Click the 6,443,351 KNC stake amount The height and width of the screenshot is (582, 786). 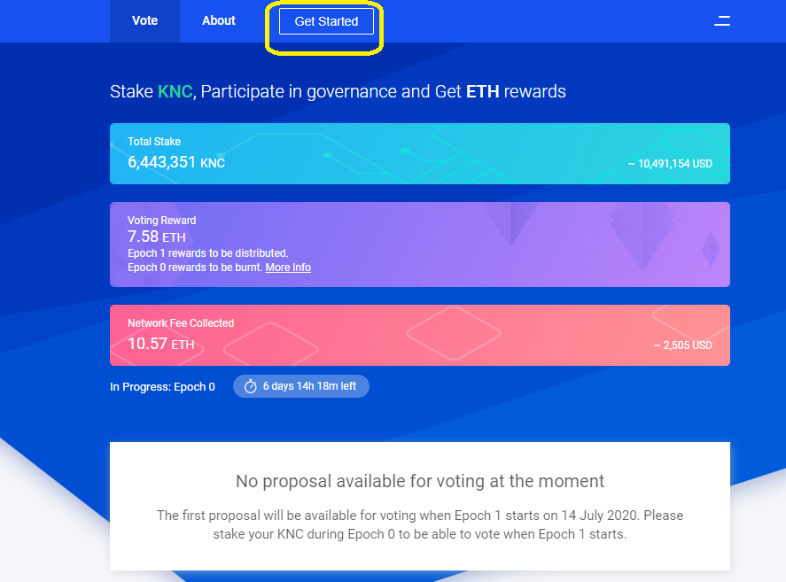(175, 162)
